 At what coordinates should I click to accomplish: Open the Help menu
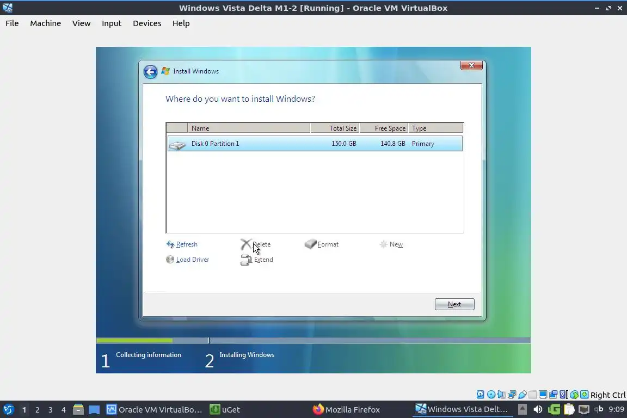(x=181, y=23)
